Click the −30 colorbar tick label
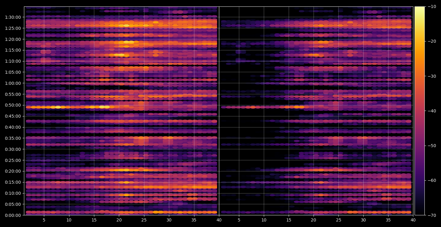Screen dimensions: 441x227 point(432,76)
